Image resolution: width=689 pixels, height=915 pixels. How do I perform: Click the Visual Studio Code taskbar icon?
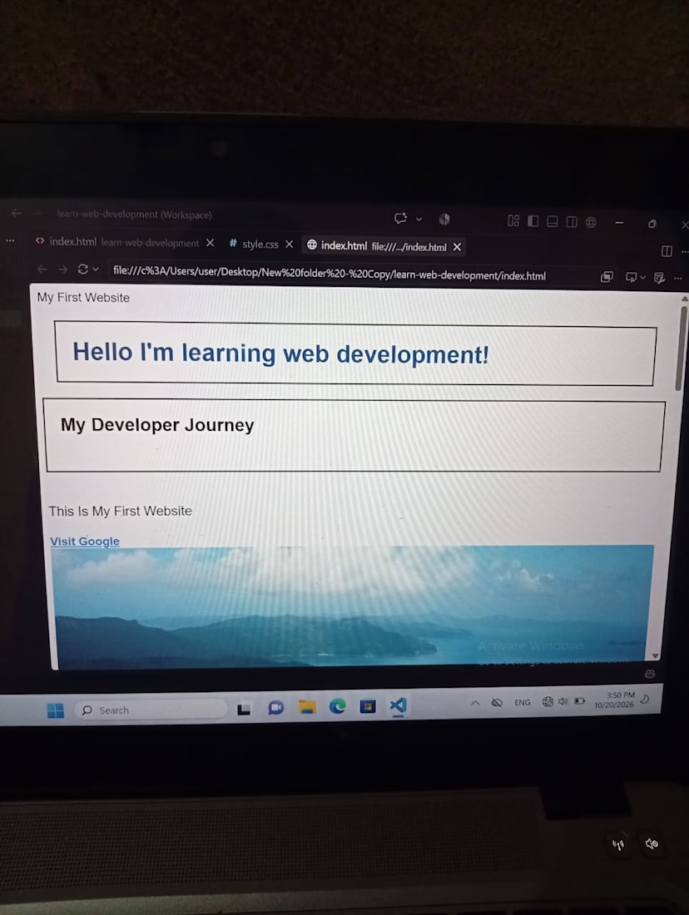tap(399, 705)
